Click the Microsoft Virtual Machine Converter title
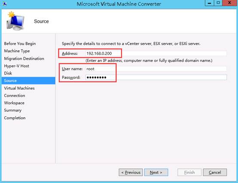This screenshot has width=238, height=183. tap(119, 4)
